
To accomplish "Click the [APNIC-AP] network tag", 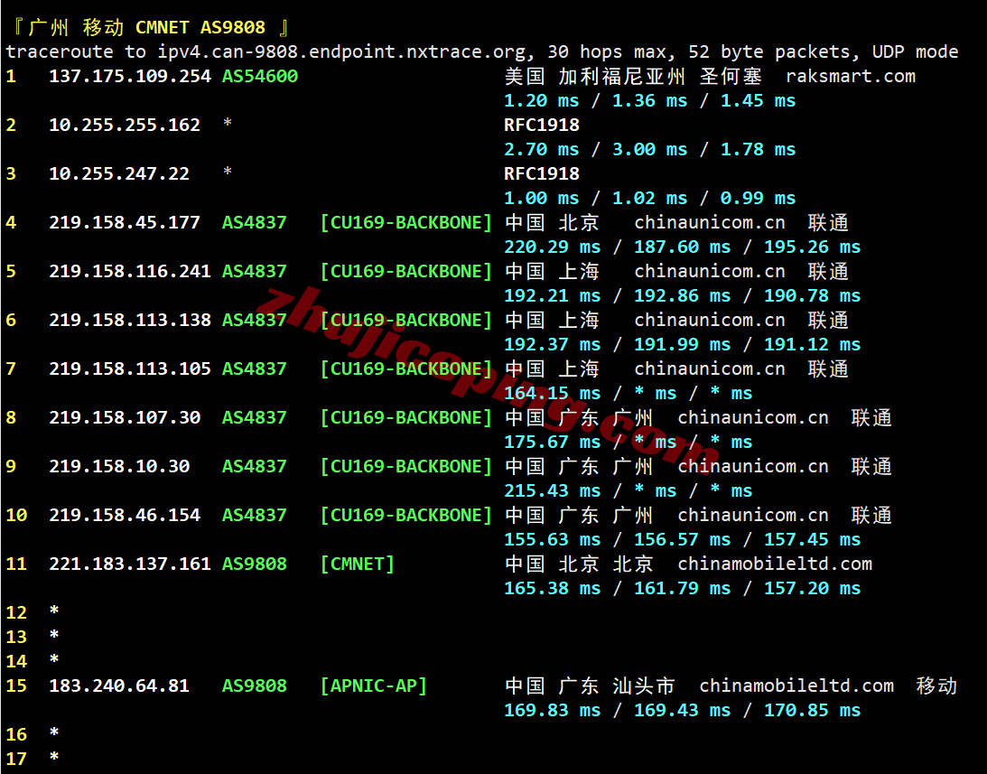I will pyautogui.click(x=374, y=686).
